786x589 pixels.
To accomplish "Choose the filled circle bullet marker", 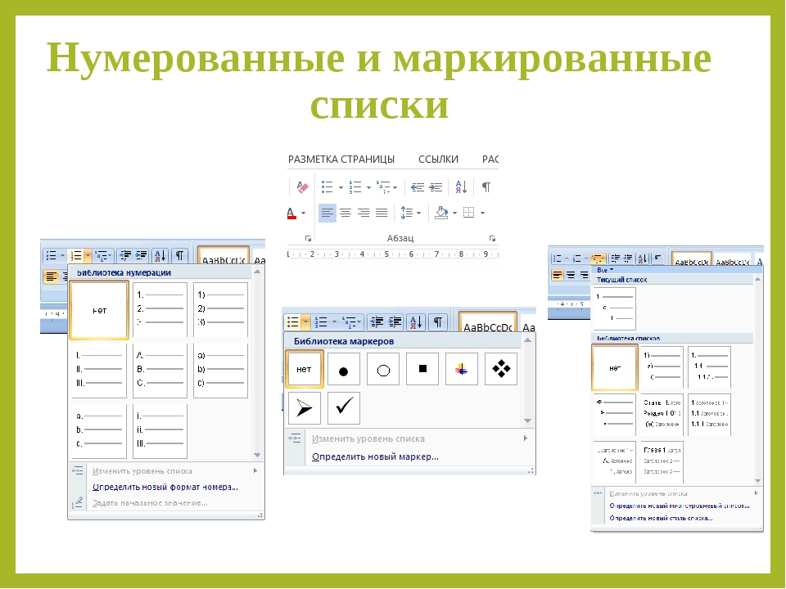I will point(343,369).
